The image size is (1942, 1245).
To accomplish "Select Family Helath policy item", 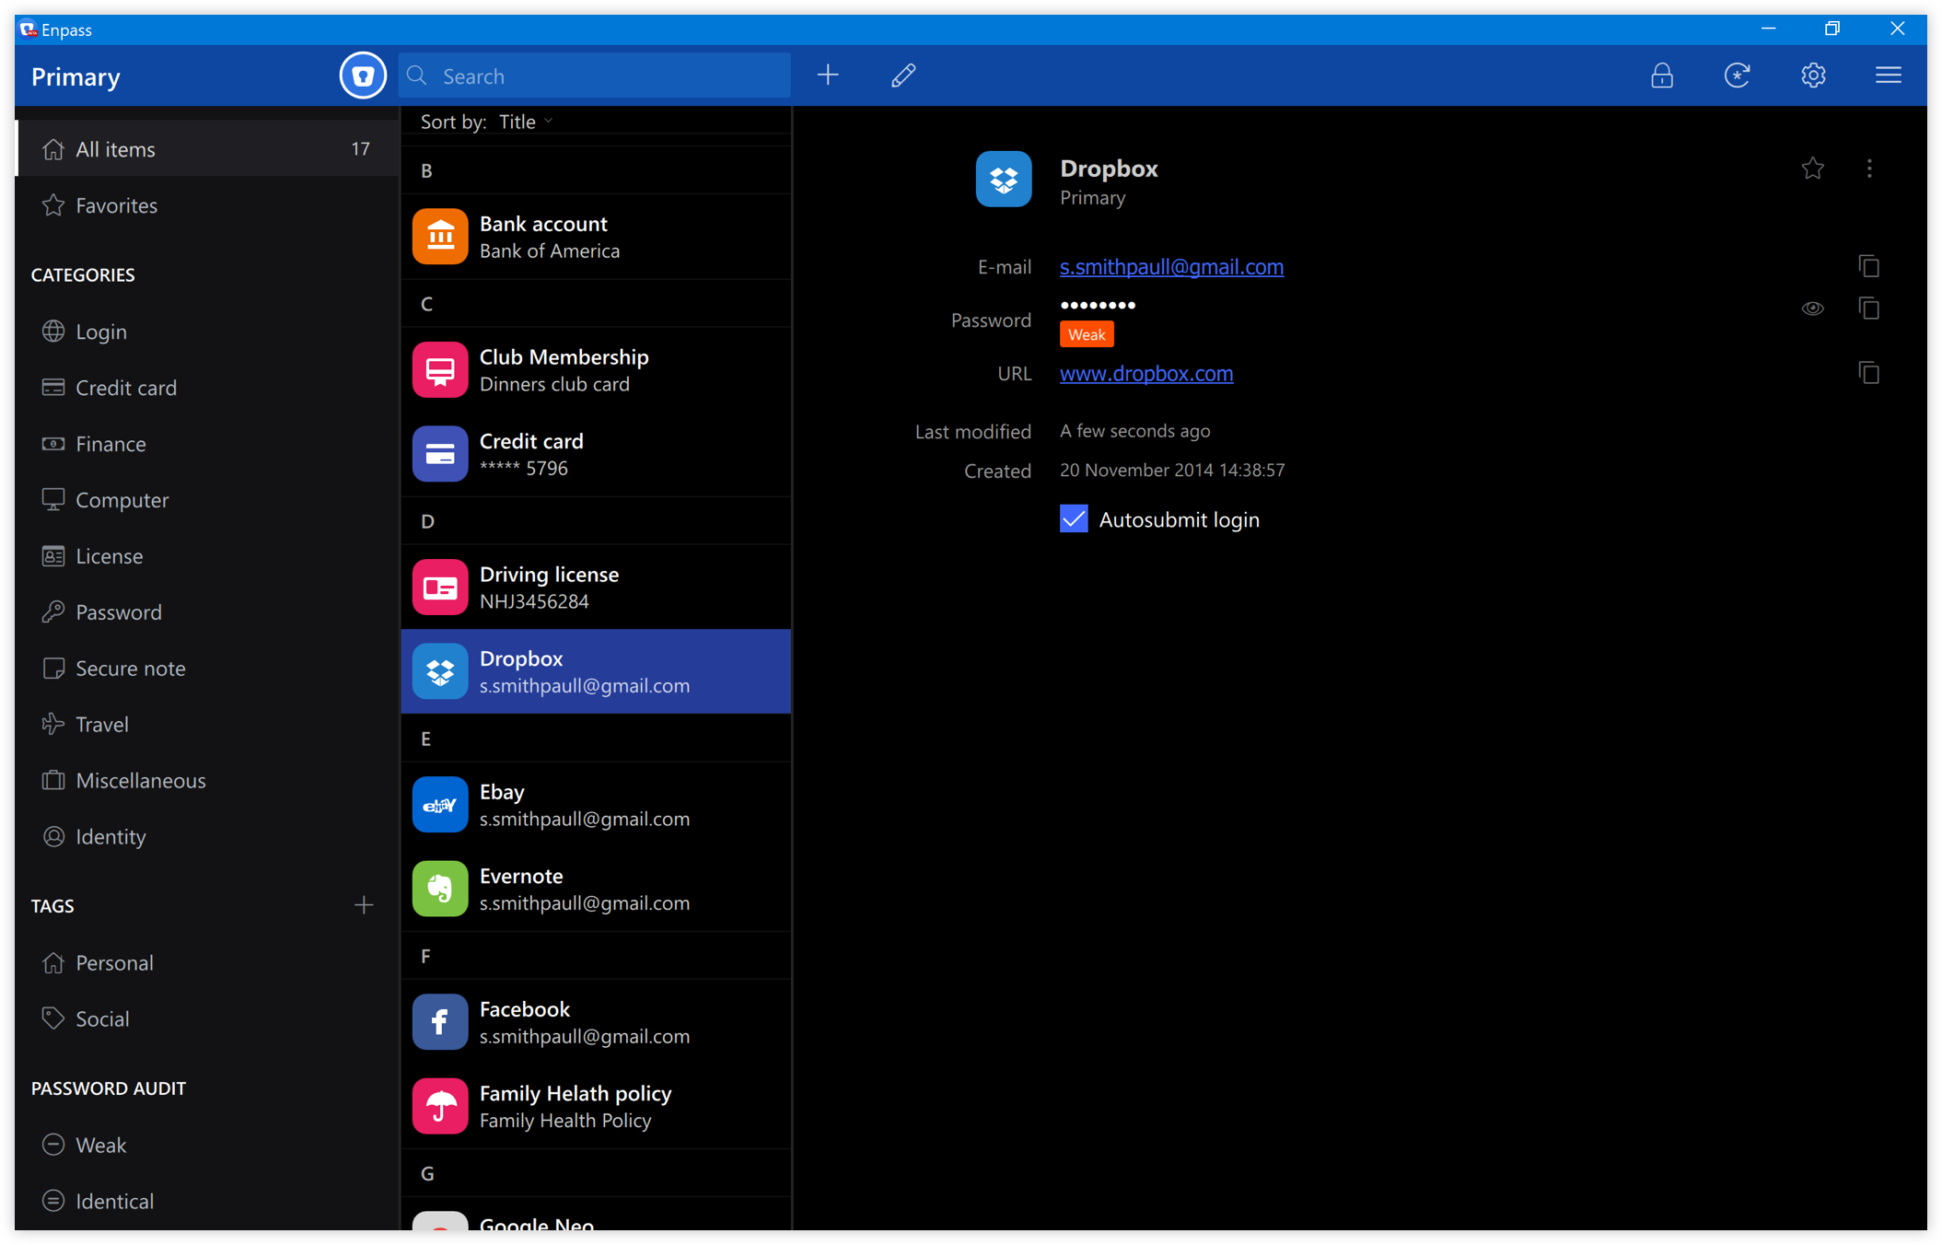I will point(596,1106).
